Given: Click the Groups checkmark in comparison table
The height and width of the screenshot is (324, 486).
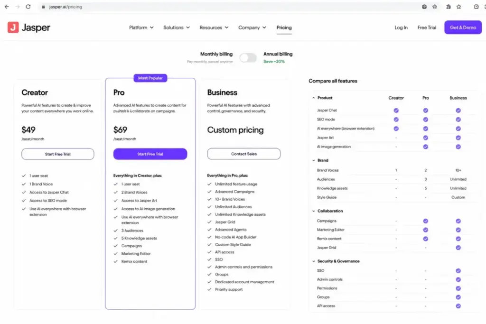Looking at the screenshot, I should tap(458, 297).
